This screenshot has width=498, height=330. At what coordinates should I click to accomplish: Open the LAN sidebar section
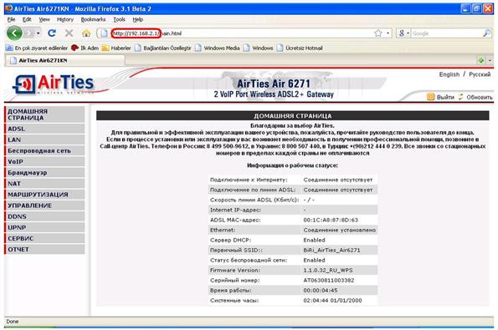click(45, 140)
